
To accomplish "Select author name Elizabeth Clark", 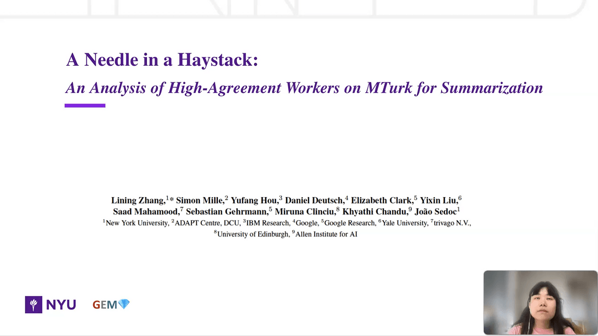I will point(382,200).
